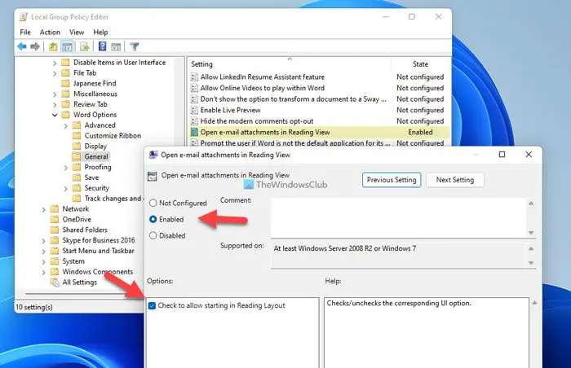Select the General folder in tree
This screenshot has width=571, height=368.
pos(96,156)
